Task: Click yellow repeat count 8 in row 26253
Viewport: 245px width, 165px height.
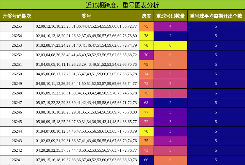Action: (171, 45)
